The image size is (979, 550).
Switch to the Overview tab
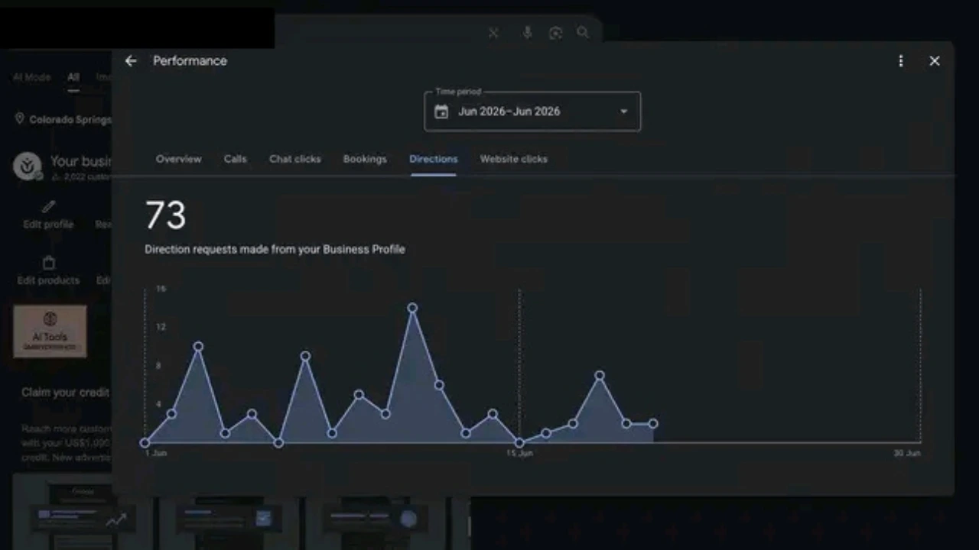(x=179, y=159)
